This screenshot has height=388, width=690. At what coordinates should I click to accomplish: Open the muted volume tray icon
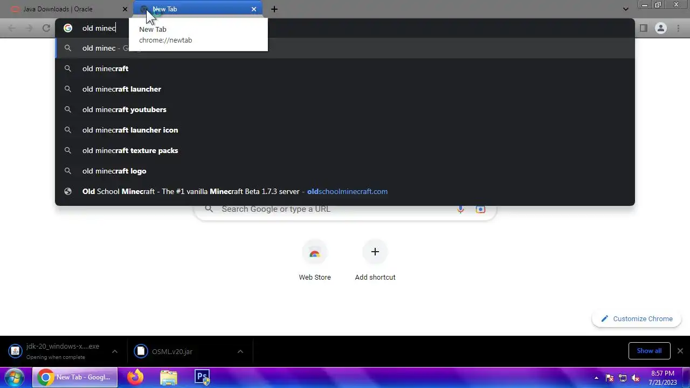(x=636, y=378)
